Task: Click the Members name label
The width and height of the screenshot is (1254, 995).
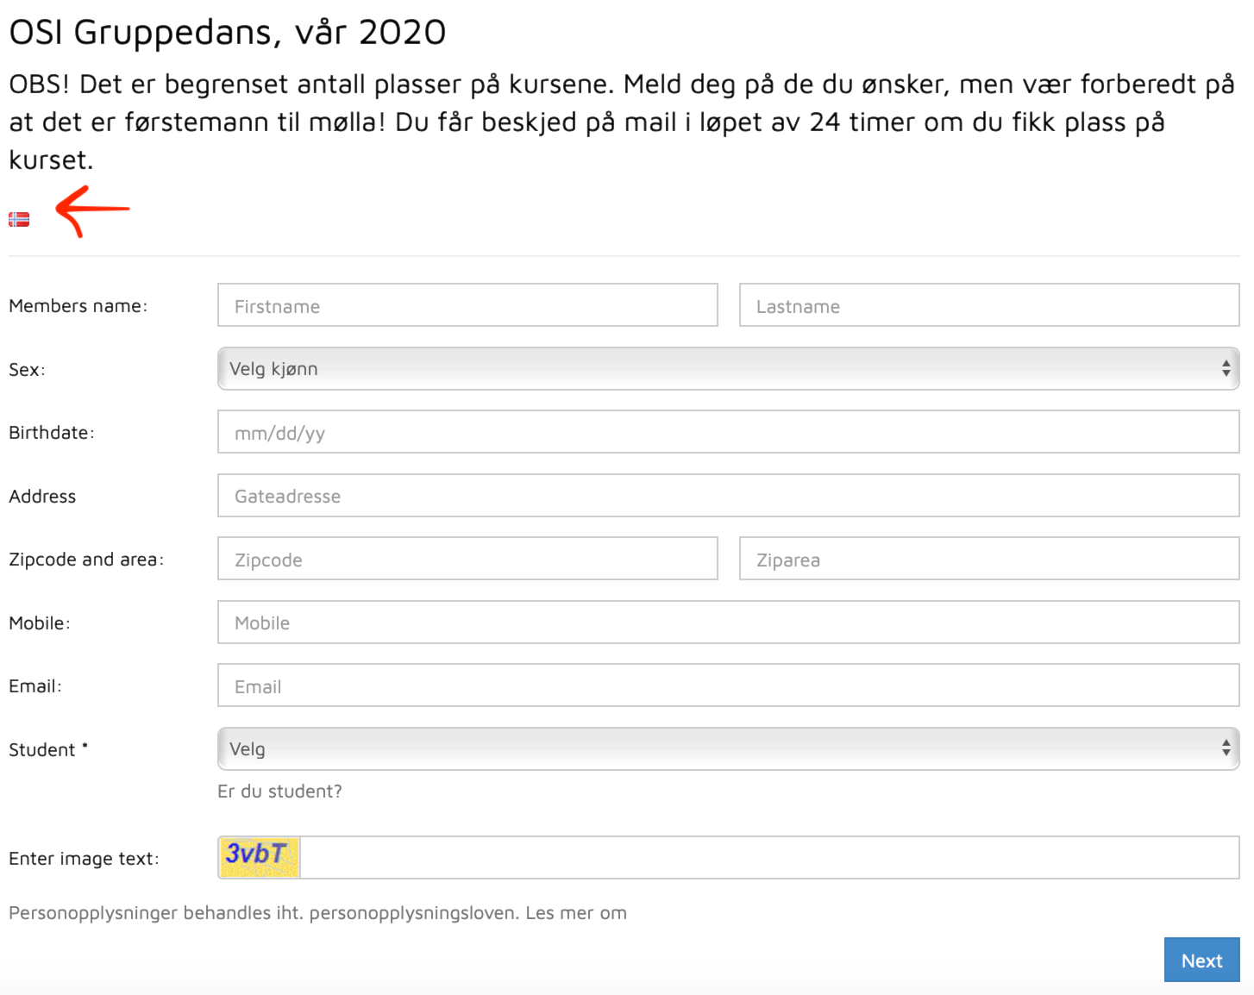Action: tap(78, 306)
